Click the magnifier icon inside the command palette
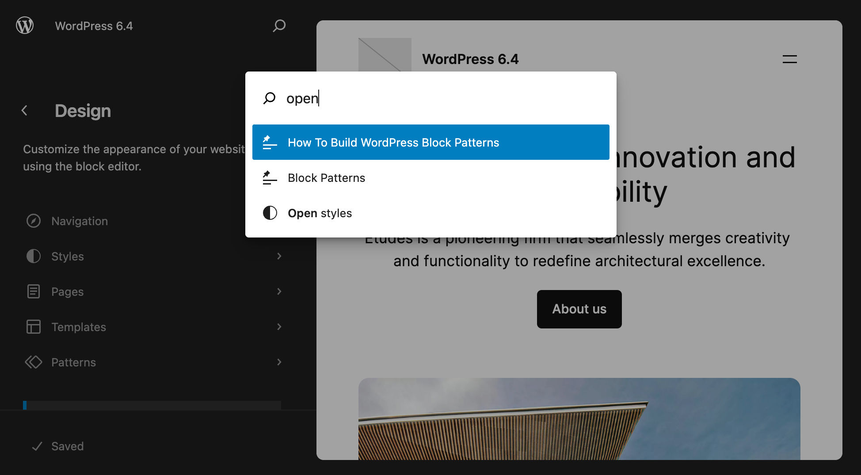 [x=269, y=98]
